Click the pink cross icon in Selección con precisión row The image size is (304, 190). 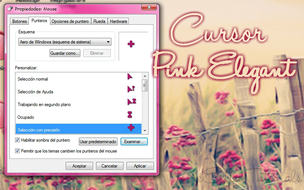pyautogui.click(x=131, y=127)
